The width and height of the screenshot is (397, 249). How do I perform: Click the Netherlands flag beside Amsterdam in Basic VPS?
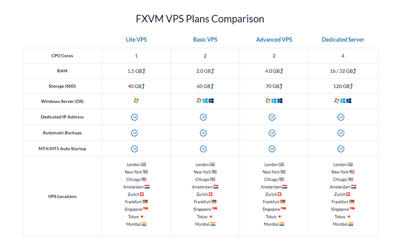pyautogui.click(x=216, y=187)
